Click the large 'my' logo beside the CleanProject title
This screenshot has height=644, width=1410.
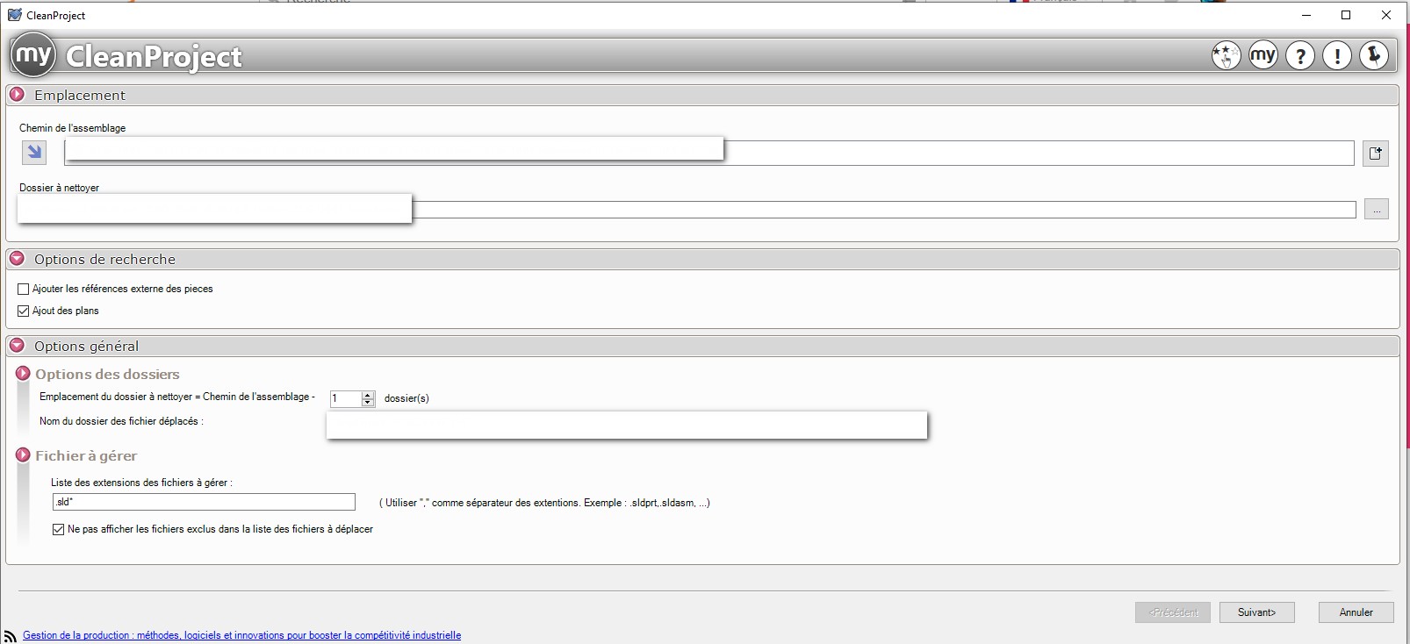(x=33, y=55)
